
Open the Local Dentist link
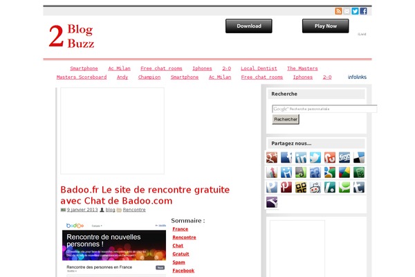(x=259, y=69)
